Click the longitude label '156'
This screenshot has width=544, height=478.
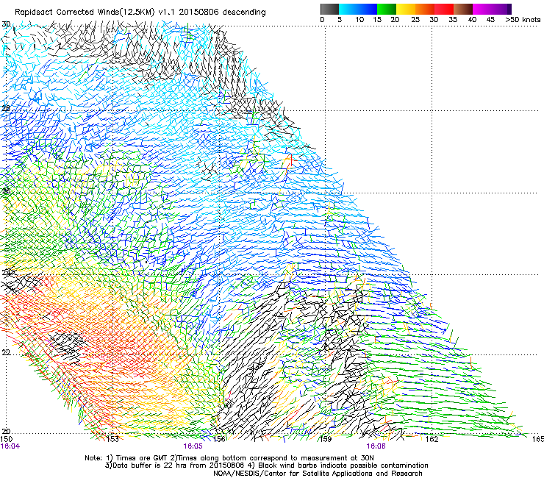coord(219,439)
